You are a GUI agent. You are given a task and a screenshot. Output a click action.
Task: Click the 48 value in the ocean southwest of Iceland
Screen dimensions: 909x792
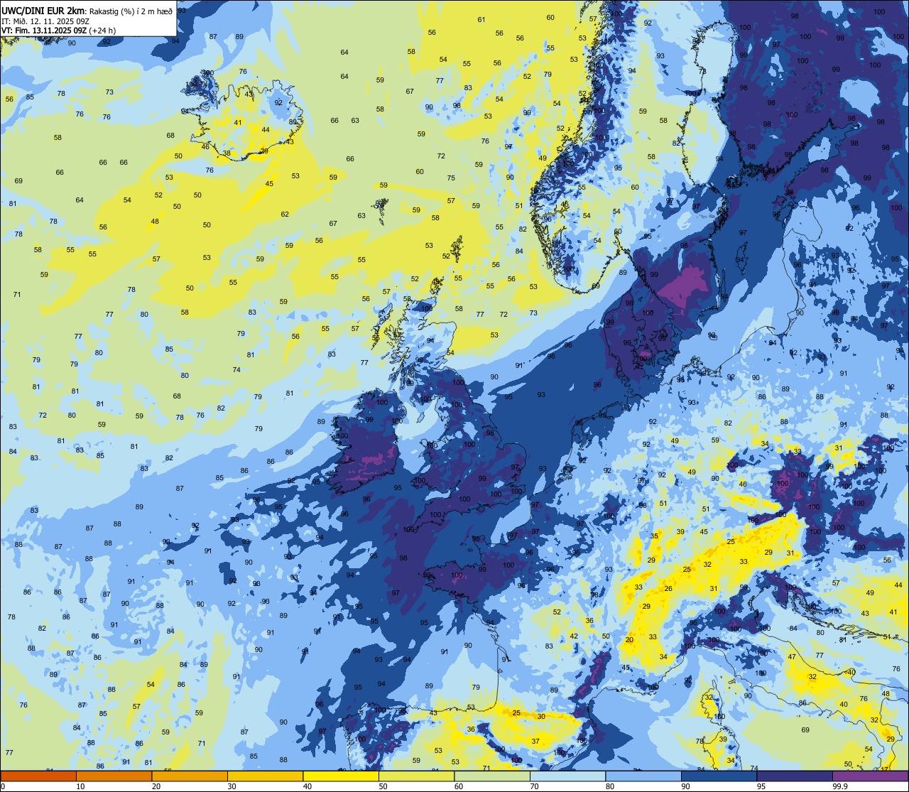point(155,222)
